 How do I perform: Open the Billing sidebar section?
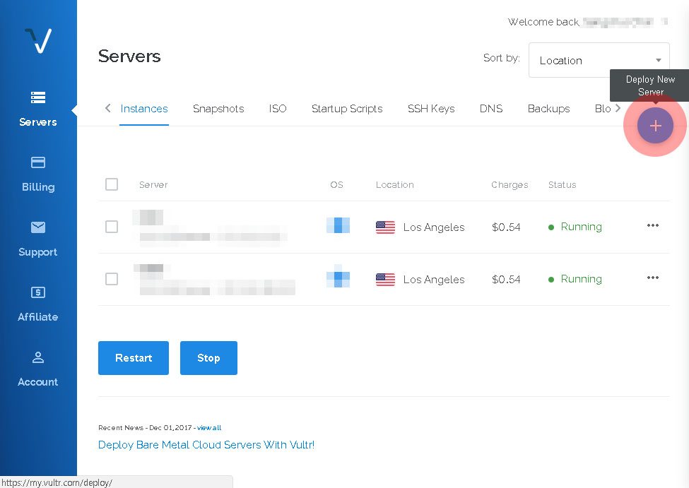click(x=38, y=174)
